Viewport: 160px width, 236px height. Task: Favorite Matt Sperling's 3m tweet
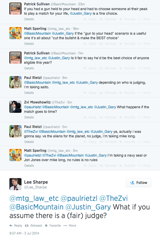click(x=127, y=166)
